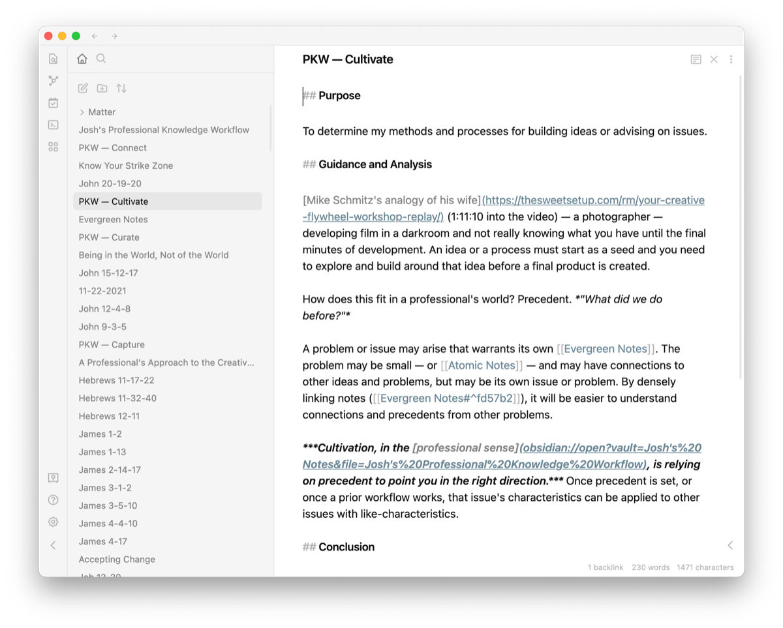Open command palette icon in ribbon

[54, 125]
